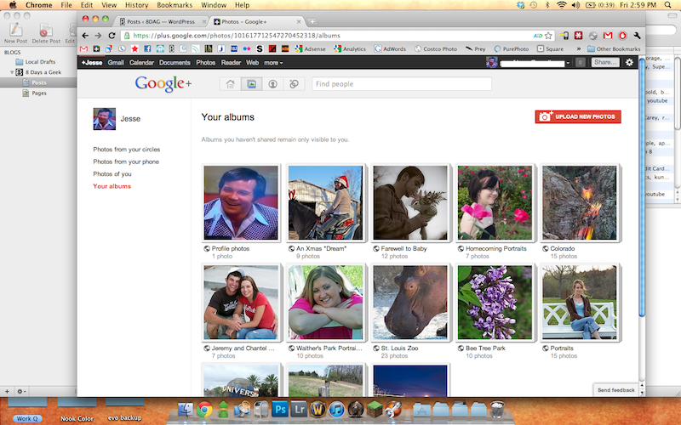
Task: Open the Bee Tree Park album thumbnail
Action: click(x=495, y=303)
